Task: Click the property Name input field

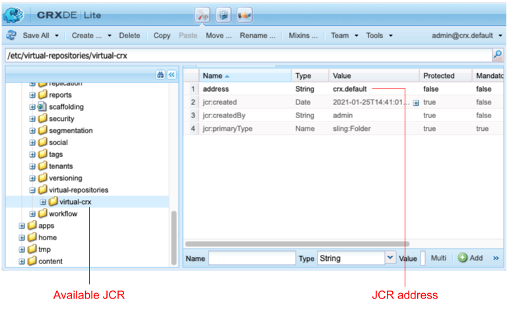Action: point(252,258)
